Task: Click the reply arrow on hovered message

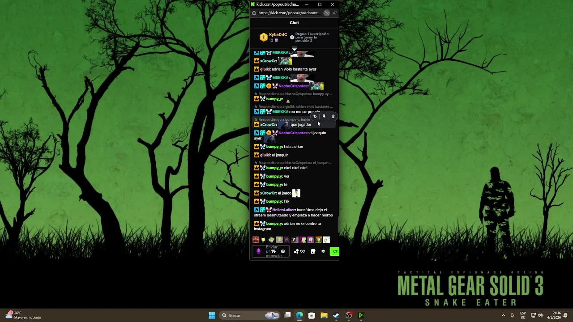Action: pyautogui.click(x=315, y=117)
